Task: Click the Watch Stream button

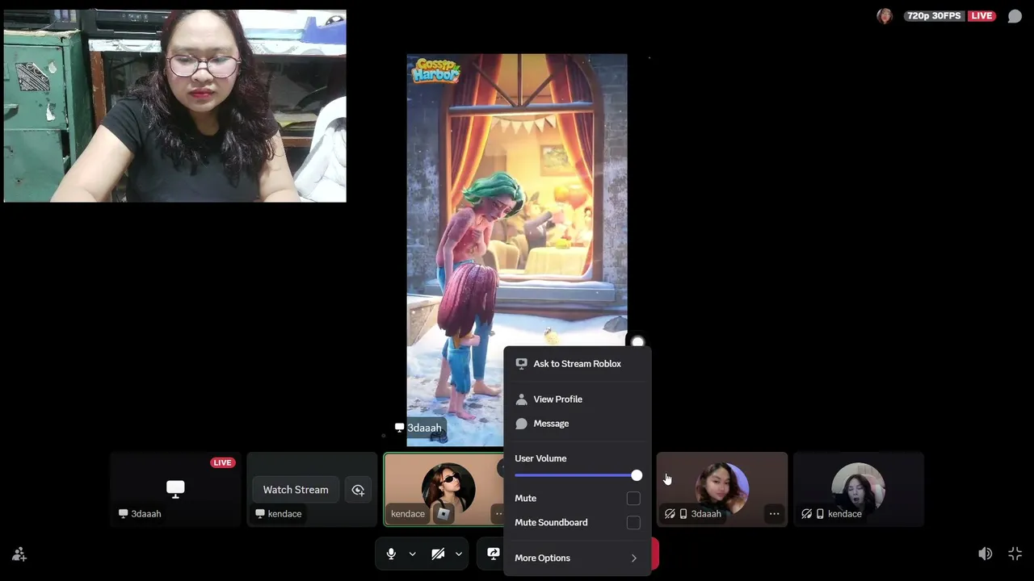Action: click(296, 490)
